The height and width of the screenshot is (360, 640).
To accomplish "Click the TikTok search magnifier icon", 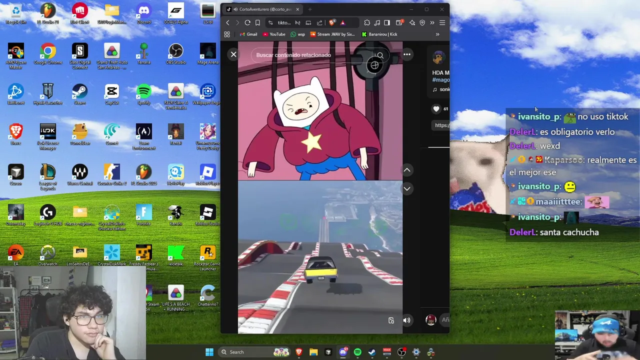I will point(380,55).
